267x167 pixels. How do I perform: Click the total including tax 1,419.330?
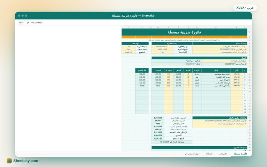pos(158,132)
